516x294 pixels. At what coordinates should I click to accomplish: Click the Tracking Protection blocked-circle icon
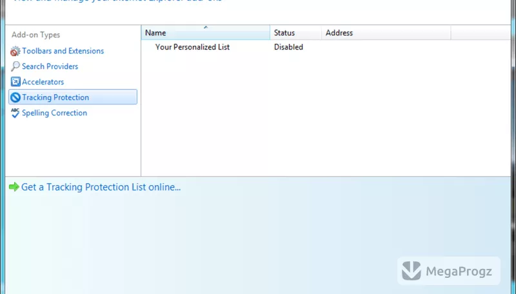pos(15,97)
